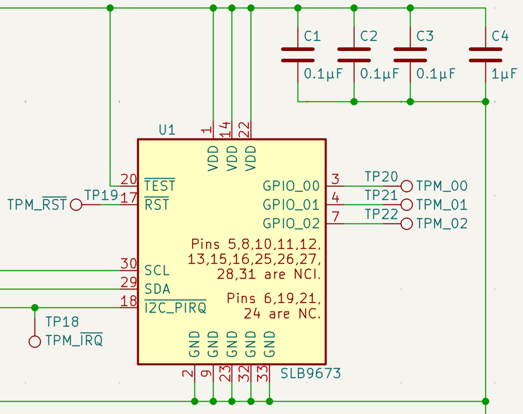
Task: Select capacitor C4 symbol
Action: (x=485, y=55)
